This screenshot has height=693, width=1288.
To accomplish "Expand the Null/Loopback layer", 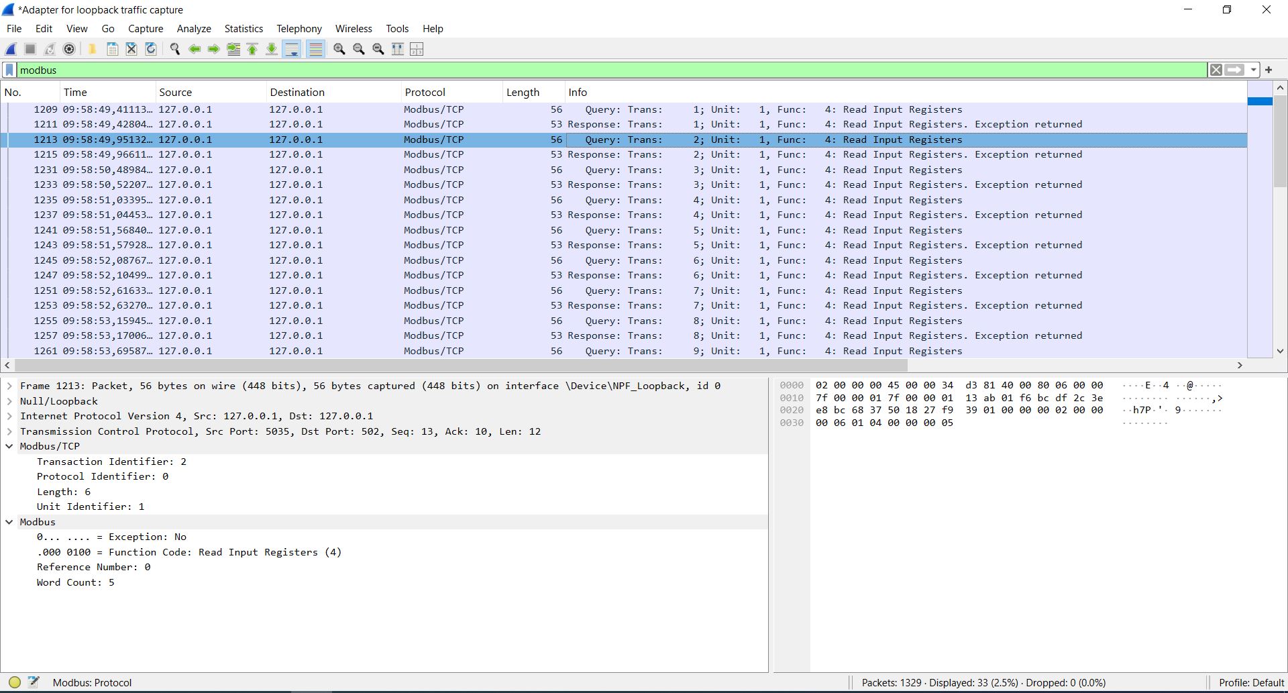I will point(9,401).
